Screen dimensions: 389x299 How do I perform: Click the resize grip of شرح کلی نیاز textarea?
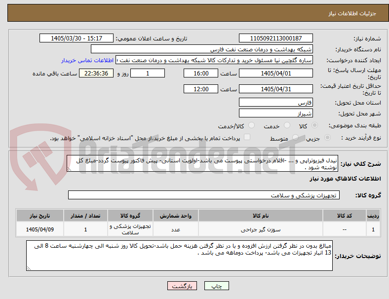point(69,169)
